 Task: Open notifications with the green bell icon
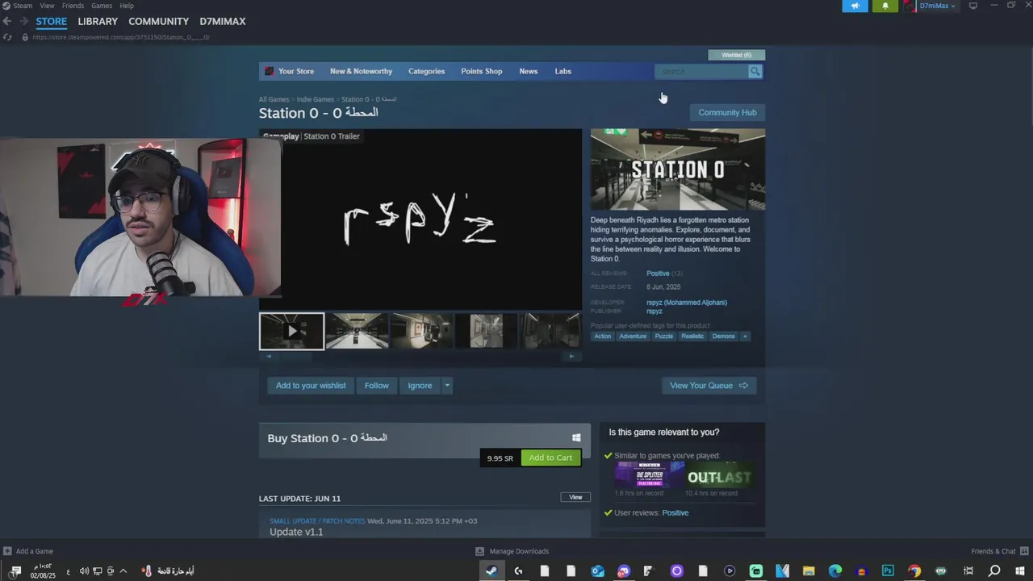[x=885, y=6]
